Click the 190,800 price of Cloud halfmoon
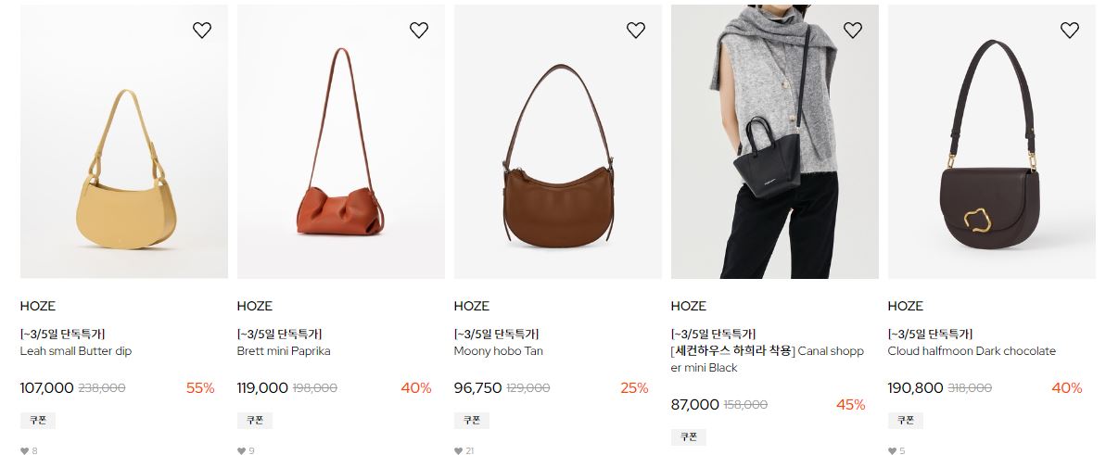This screenshot has height=455, width=1106. 915,388
